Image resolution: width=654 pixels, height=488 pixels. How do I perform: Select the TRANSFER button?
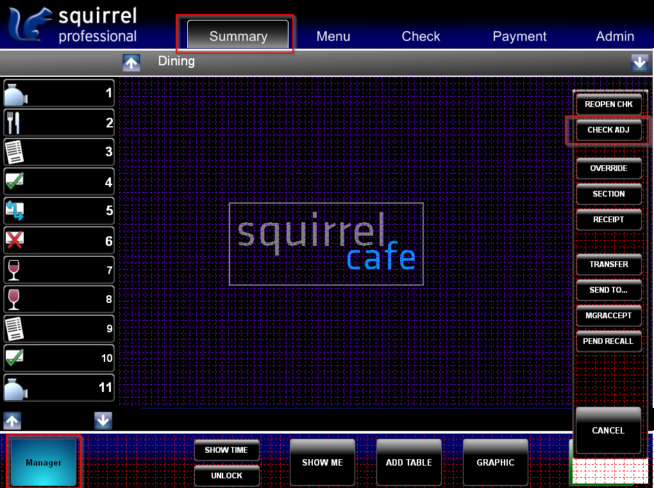[x=608, y=264]
